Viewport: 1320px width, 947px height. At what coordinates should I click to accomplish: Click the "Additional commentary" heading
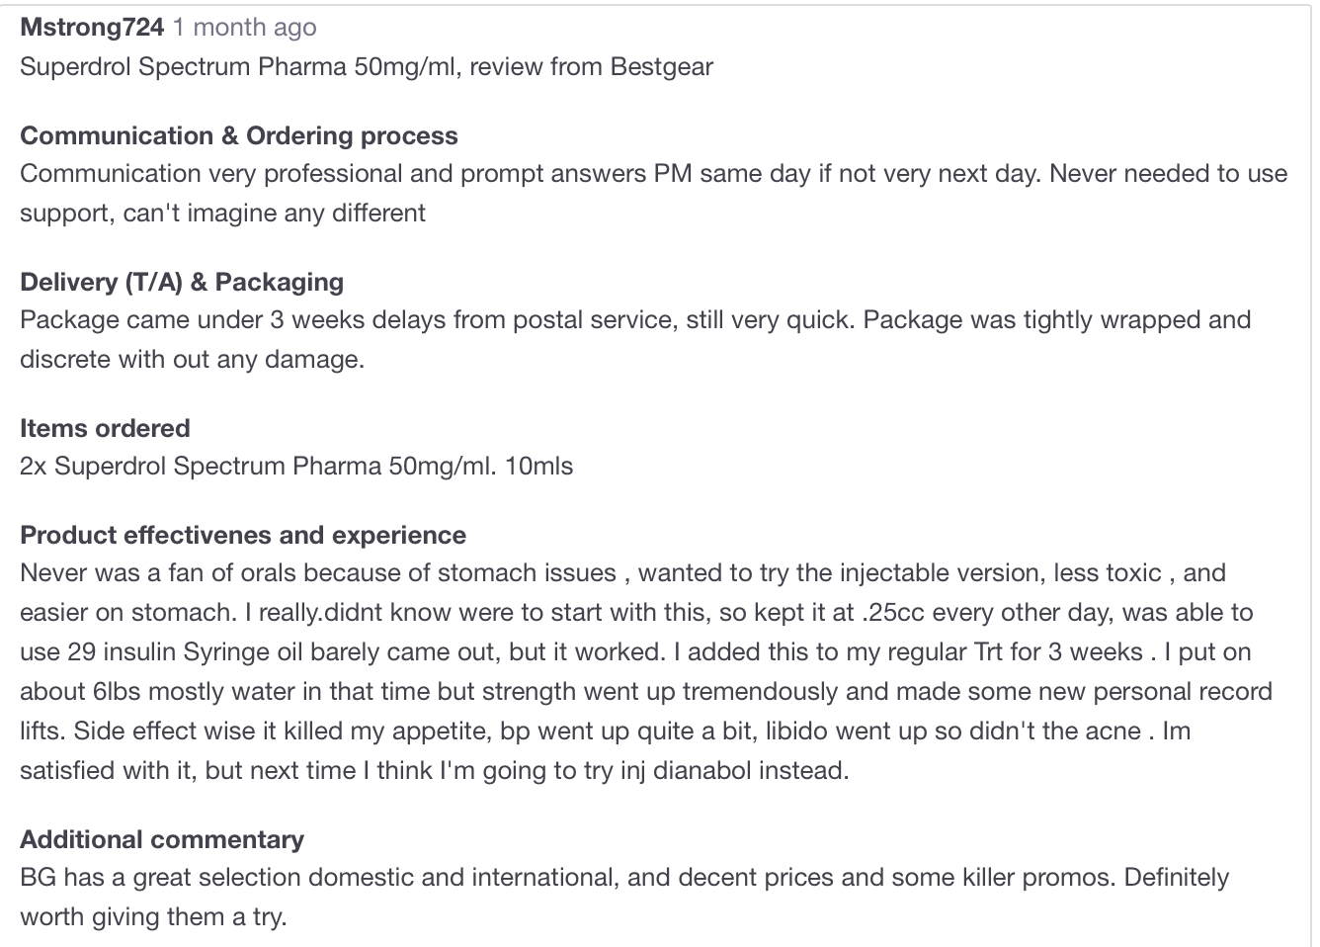coord(162,839)
